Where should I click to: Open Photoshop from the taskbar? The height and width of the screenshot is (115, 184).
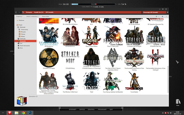(x=30, y=113)
